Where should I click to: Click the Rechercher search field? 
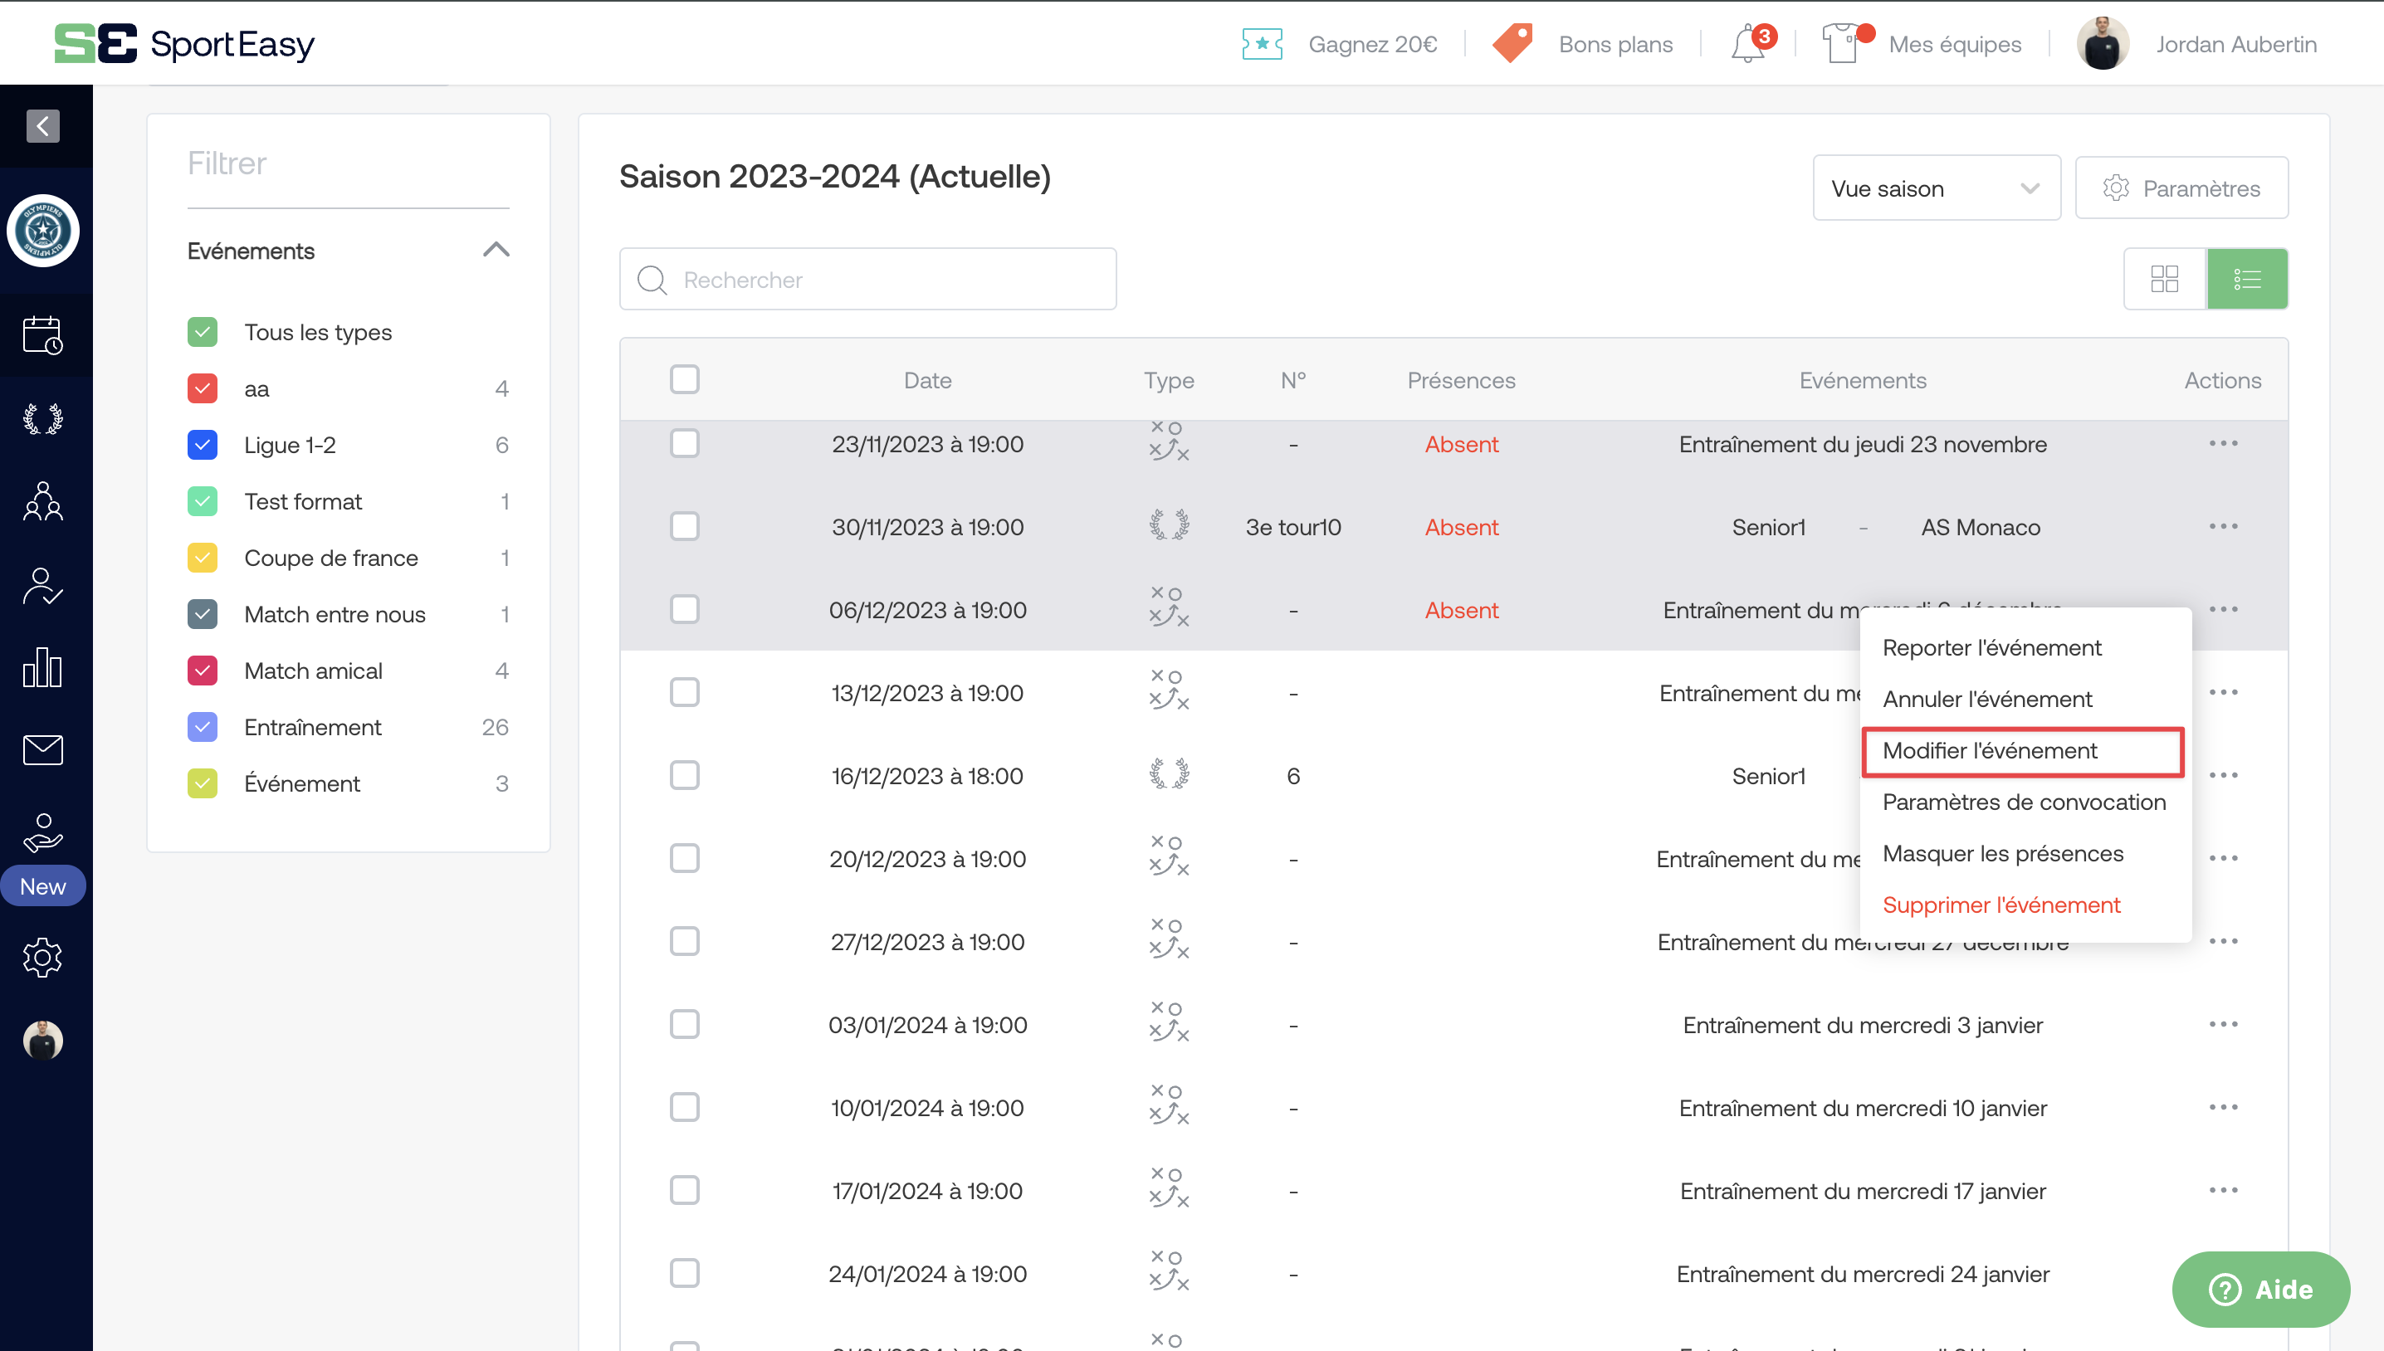tap(867, 280)
